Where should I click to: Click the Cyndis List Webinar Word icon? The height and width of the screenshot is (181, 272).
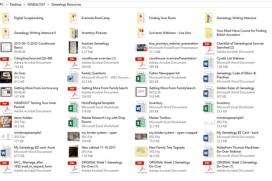(209, 63)
